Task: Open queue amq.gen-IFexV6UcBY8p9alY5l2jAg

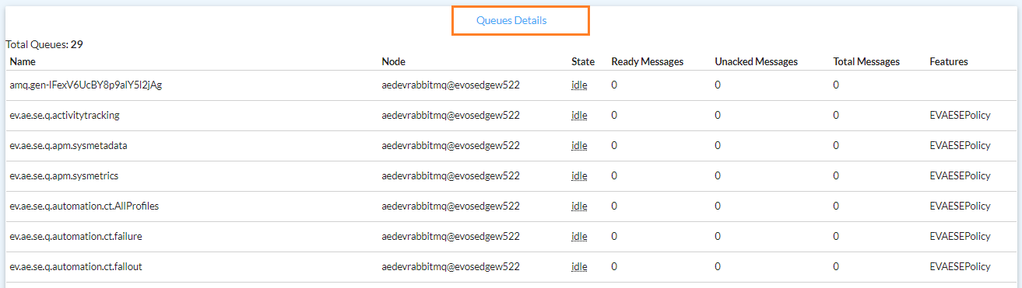Action: coord(86,85)
